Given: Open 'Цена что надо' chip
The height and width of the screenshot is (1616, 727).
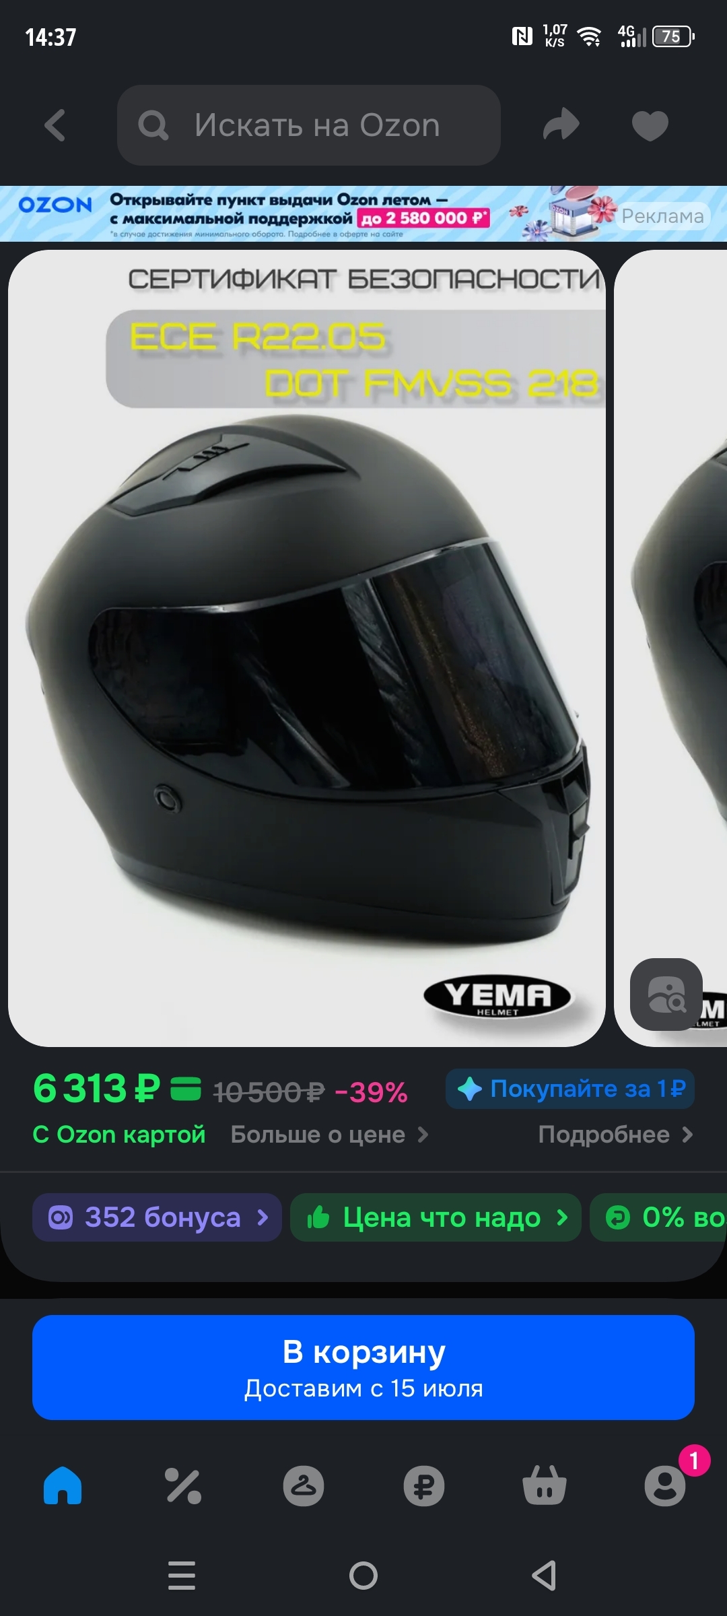Looking at the screenshot, I should pyautogui.click(x=436, y=1217).
